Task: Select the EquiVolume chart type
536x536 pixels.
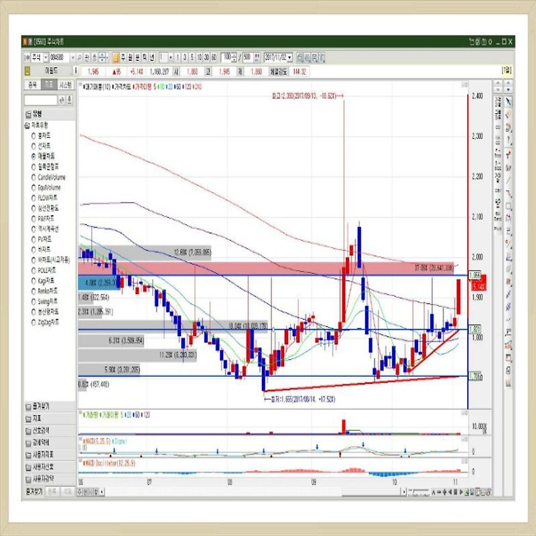Action: pyautogui.click(x=46, y=188)
